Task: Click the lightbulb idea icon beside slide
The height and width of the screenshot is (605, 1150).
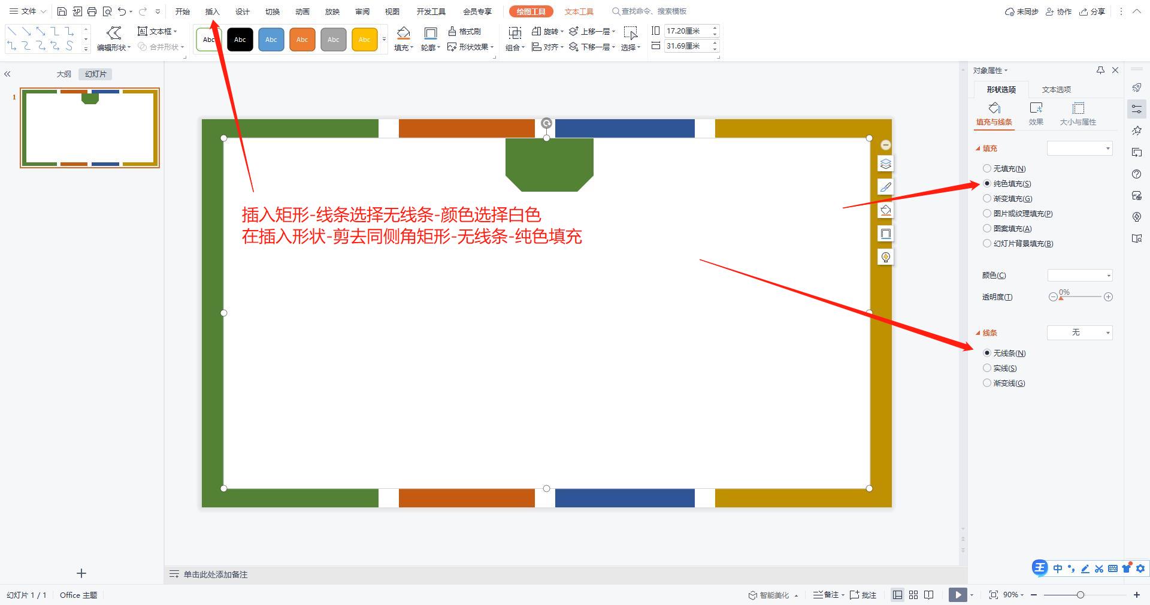Action: 885,257
